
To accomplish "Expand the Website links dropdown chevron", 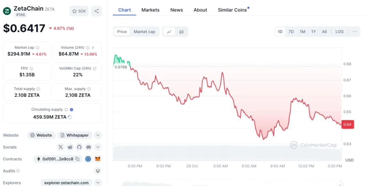I will tap(98, 135).
